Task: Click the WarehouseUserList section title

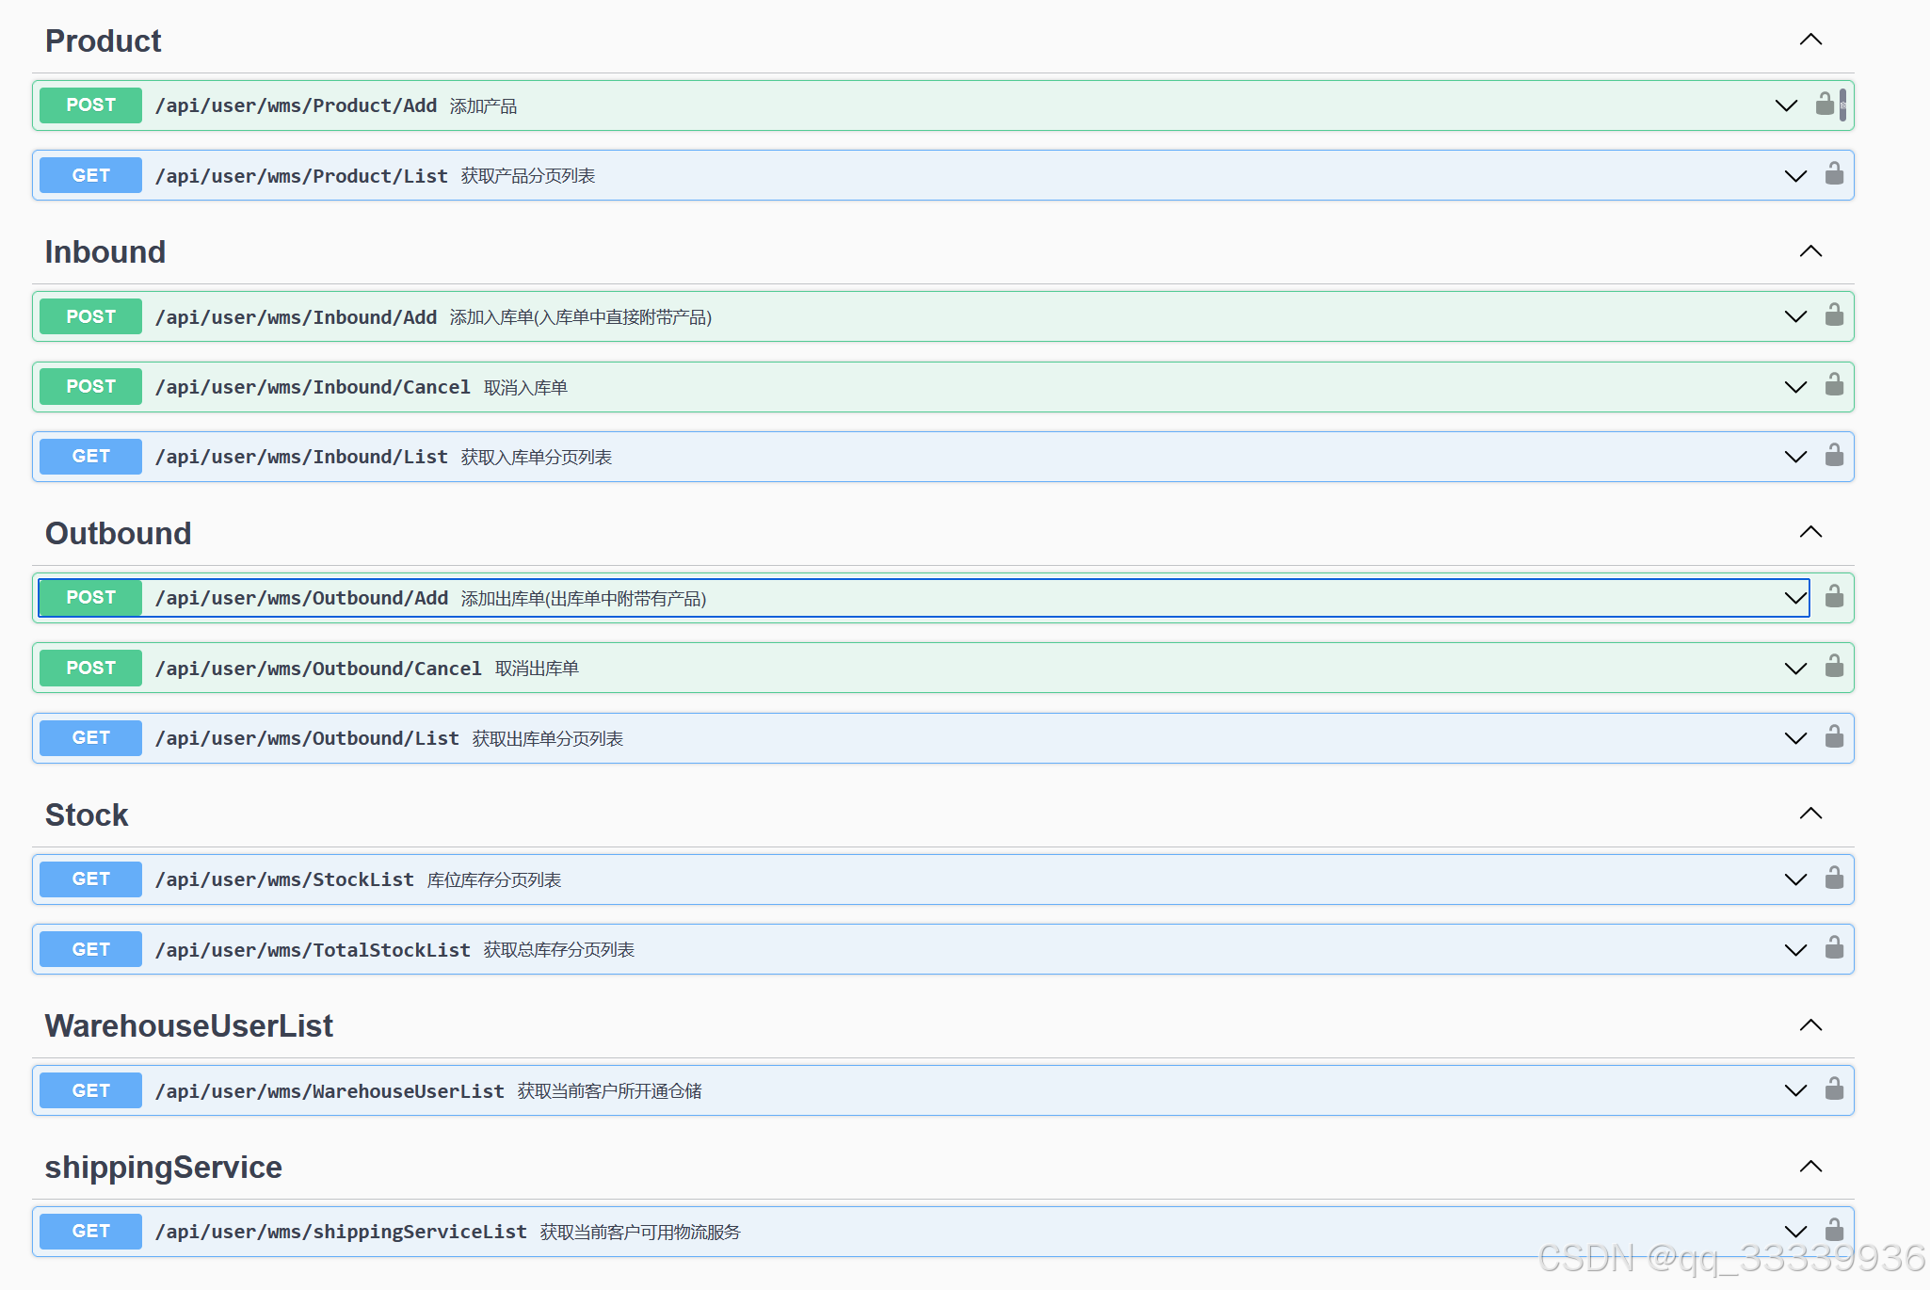Action: point(189,1025)
